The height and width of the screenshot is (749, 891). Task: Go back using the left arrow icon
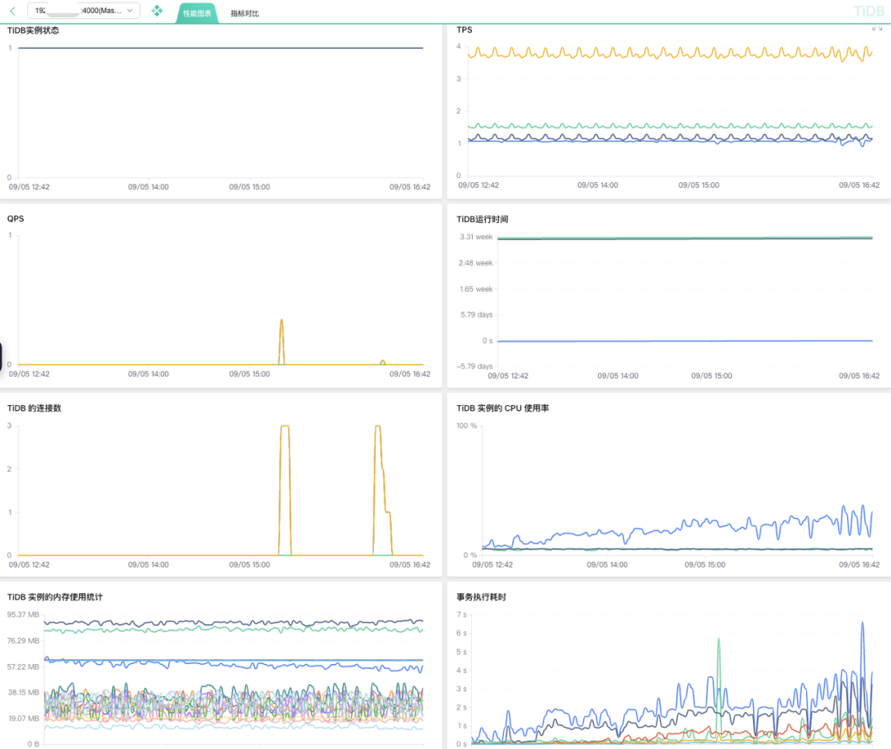click(12, 11)
